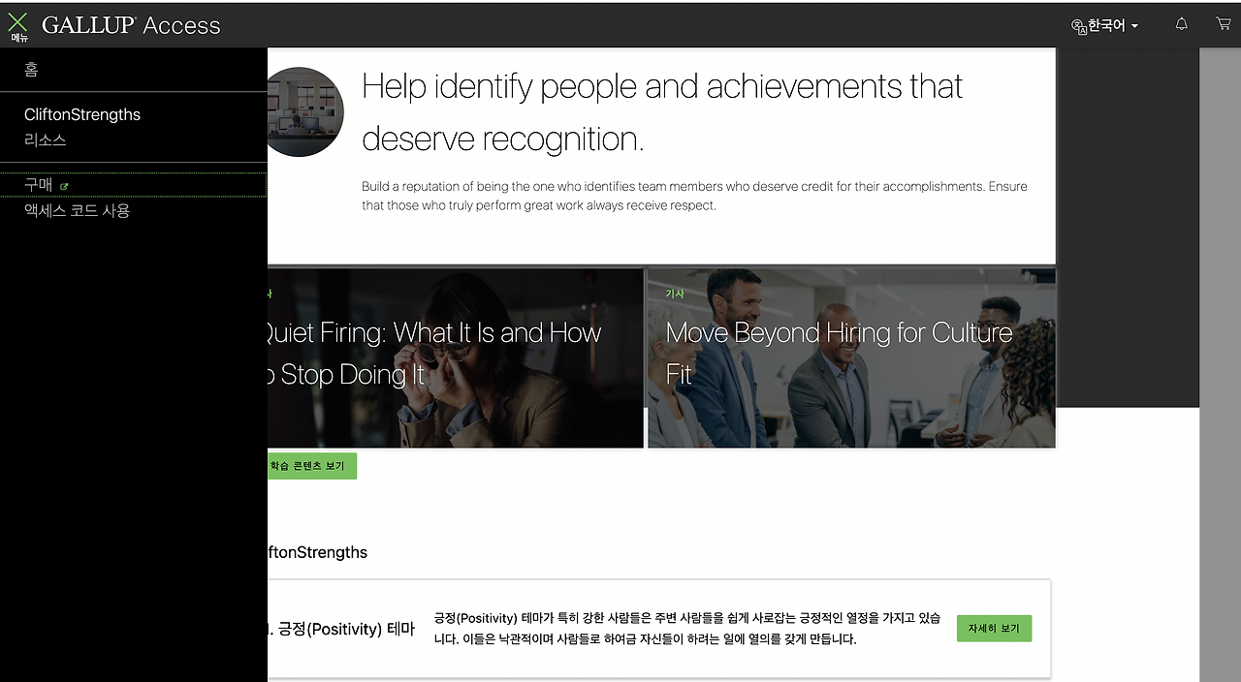
Task: Click the page vertical scrollbar
Action: [x=1220, y=364]
